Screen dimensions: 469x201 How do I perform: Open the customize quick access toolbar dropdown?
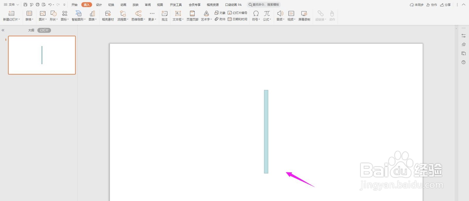pos(64,5)
